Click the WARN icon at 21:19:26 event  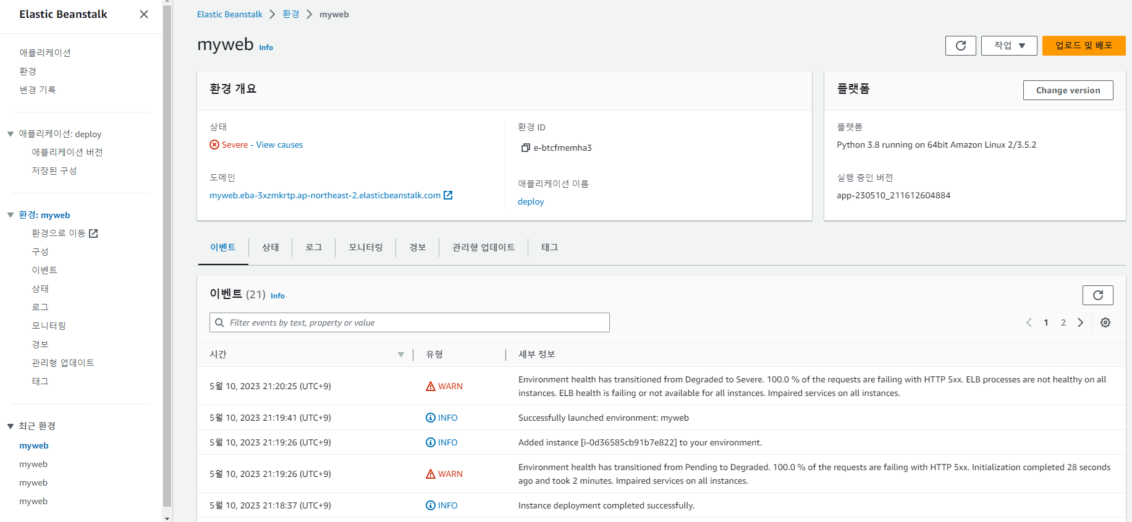(431, 474)
